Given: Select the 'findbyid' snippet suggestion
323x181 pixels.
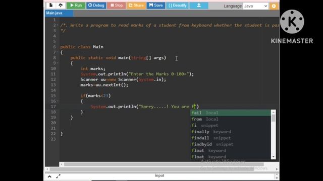Looking at the screenshot, I should coord(231,144).
